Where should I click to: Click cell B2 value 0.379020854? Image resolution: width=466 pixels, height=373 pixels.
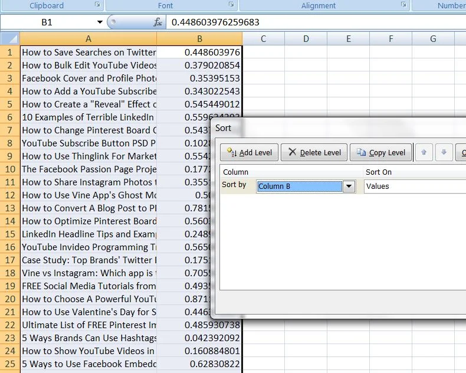[199, 65]
